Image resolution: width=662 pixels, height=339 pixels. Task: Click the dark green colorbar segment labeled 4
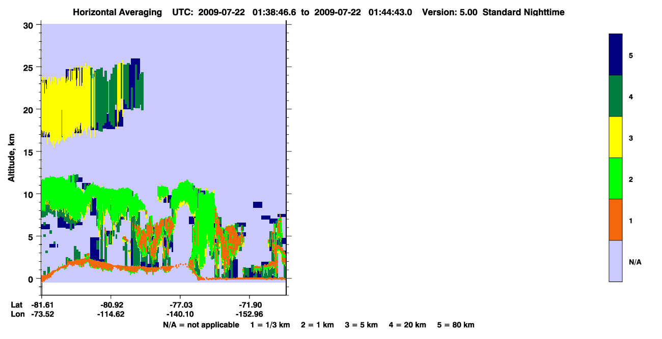tap(615, 96)
